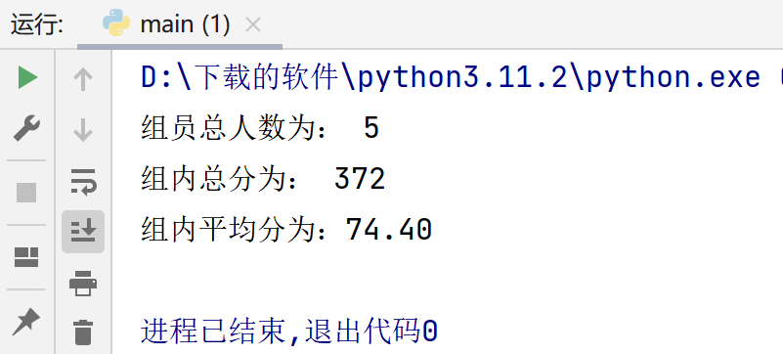Click the restore layout icon

(26, 256)
